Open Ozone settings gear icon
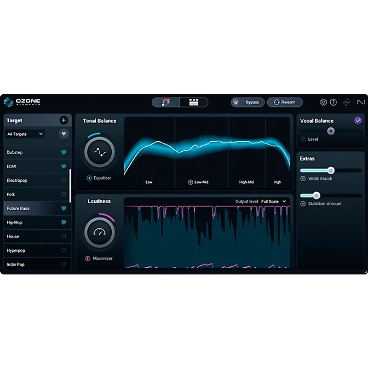 tap(323, 102)
